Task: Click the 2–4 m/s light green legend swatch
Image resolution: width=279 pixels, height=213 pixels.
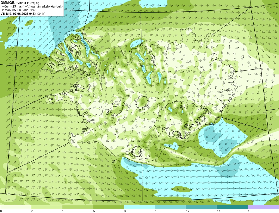Action: point(47,207)
